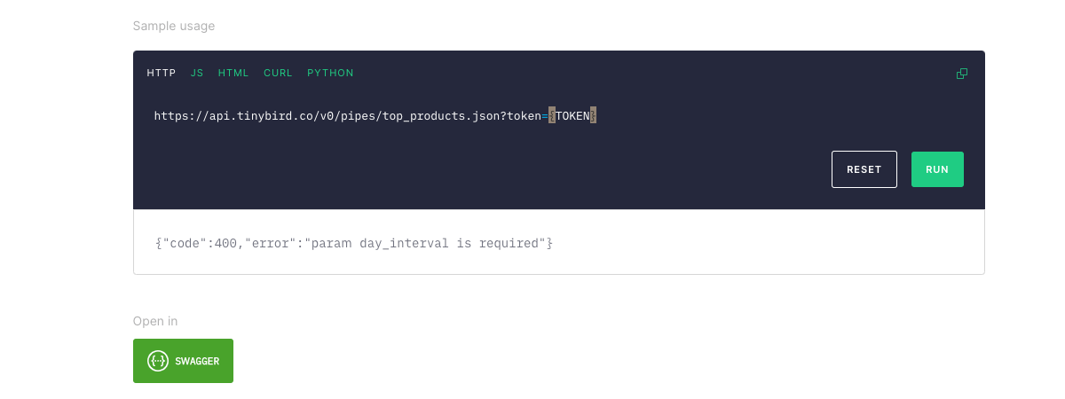
Task: Copy the sample code snippet
Action: tap(961, 74)
